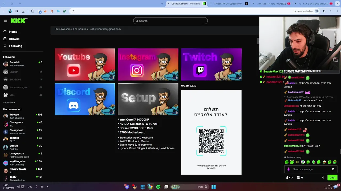Open recommended channel Stroud
The height and width of the screenshot is (191, 341).
[23, 147]
